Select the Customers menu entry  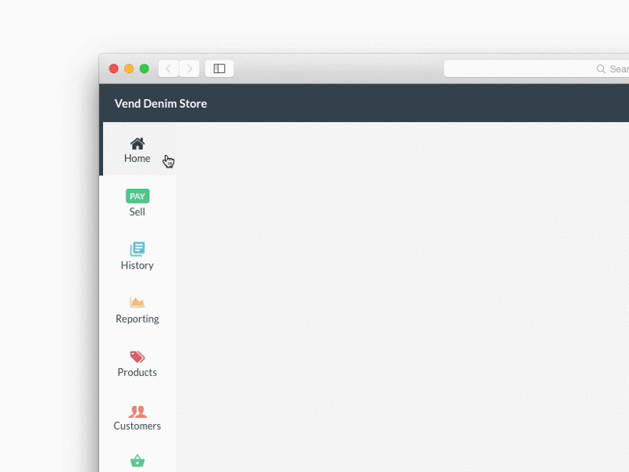pyautogui.click(x=137, y=417)
